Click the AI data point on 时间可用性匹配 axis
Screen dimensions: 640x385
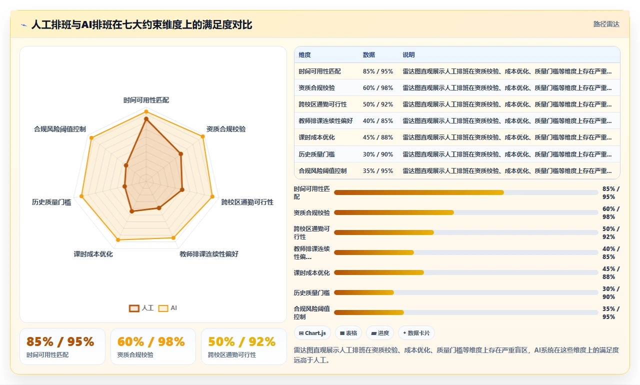coord(146,111)
